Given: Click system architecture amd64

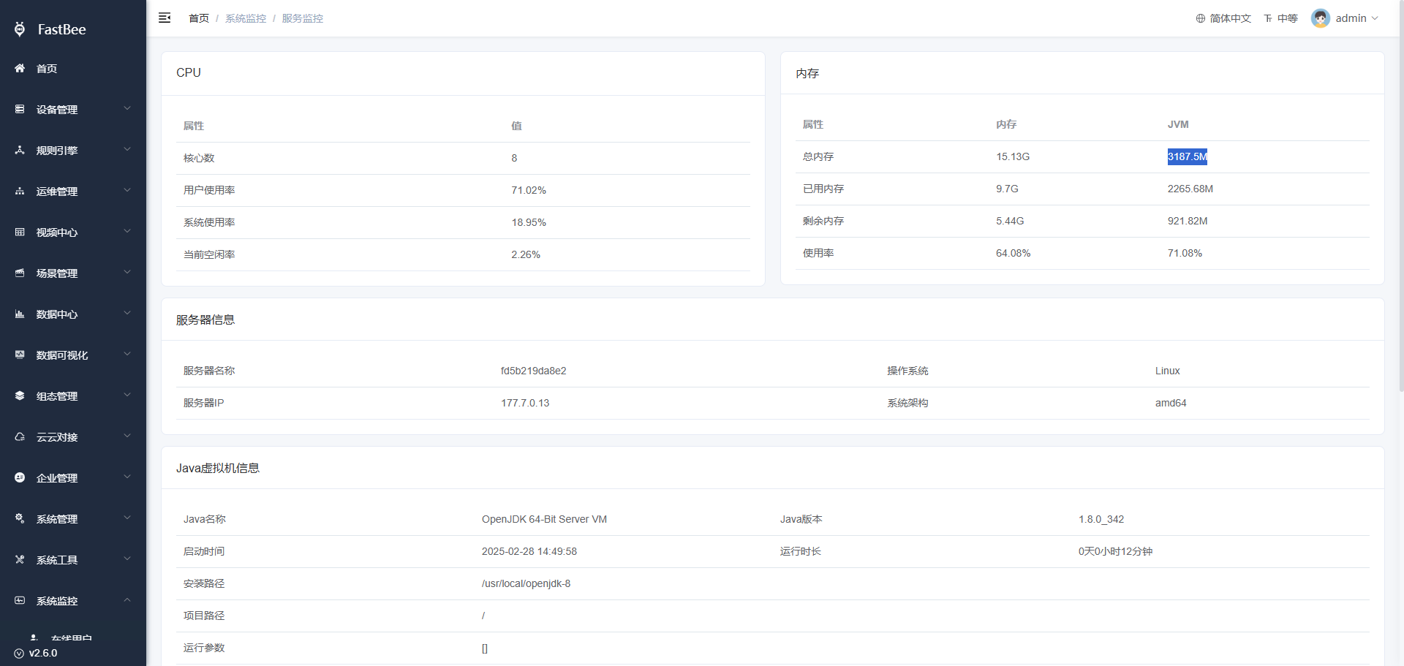Looking at the screenshot, I should point(1171,403).
